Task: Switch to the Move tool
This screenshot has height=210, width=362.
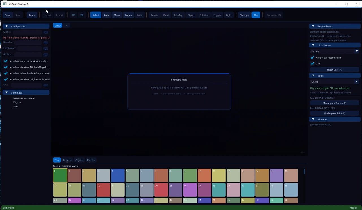Action: (x=117, y=15)
